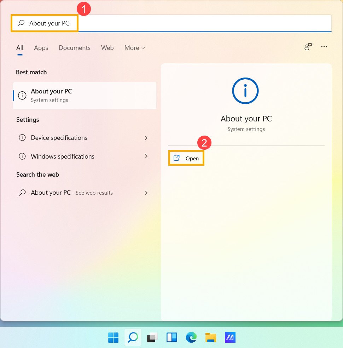The width and height of the screenshot is (343, 348).
Task: Click the Search icon on the taskbar
Action: coord(133,337)
